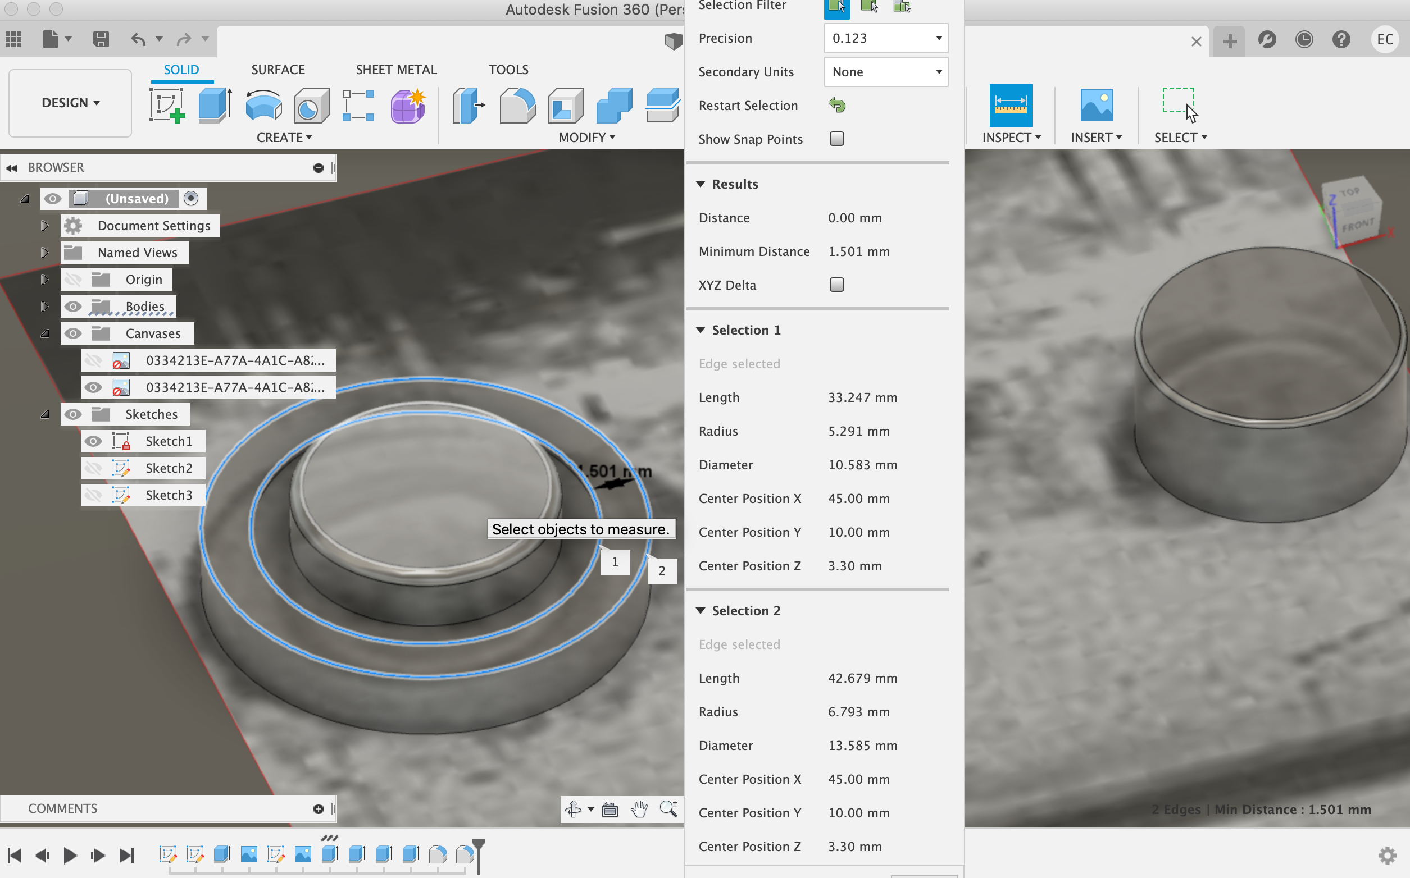The image size is (1410, 878).
Task: Open timeline settings gear icon
Action: click(x=1388, y=855)
